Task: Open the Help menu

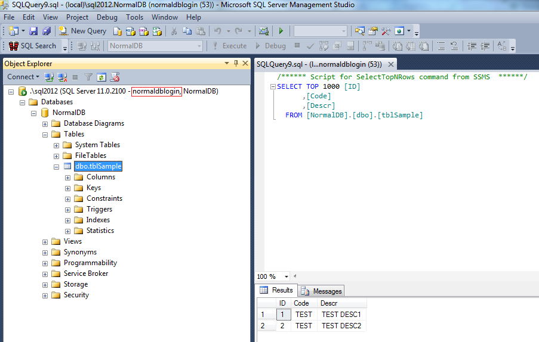Action: coord(193,17)
